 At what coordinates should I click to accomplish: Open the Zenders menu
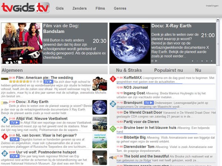click(x=80, y=8)
